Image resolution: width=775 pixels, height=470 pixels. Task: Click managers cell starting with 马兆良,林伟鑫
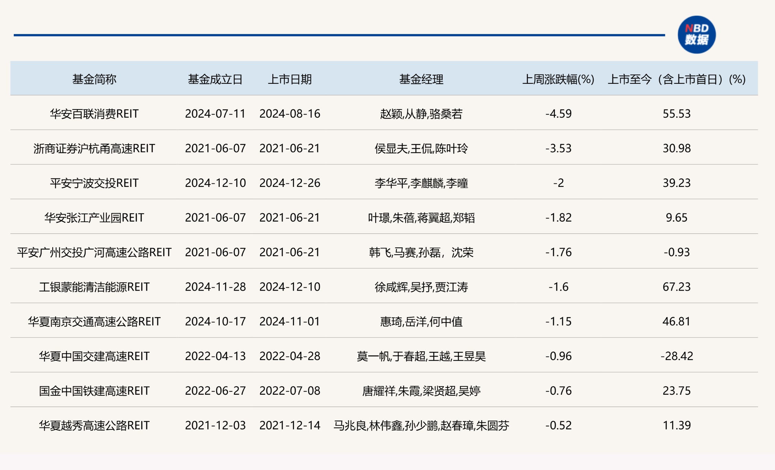[x=421, y=426]
